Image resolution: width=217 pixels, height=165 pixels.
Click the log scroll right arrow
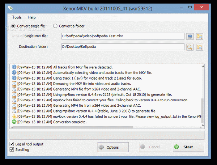[200, 127]
